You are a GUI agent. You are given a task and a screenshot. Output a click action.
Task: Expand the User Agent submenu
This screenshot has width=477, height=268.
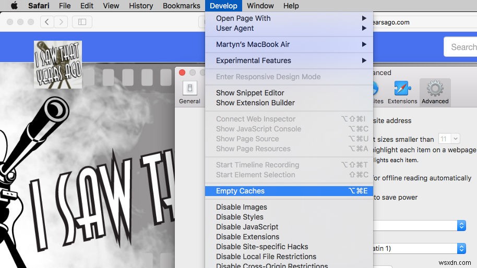pyautogui.click(x=289, y=28)
